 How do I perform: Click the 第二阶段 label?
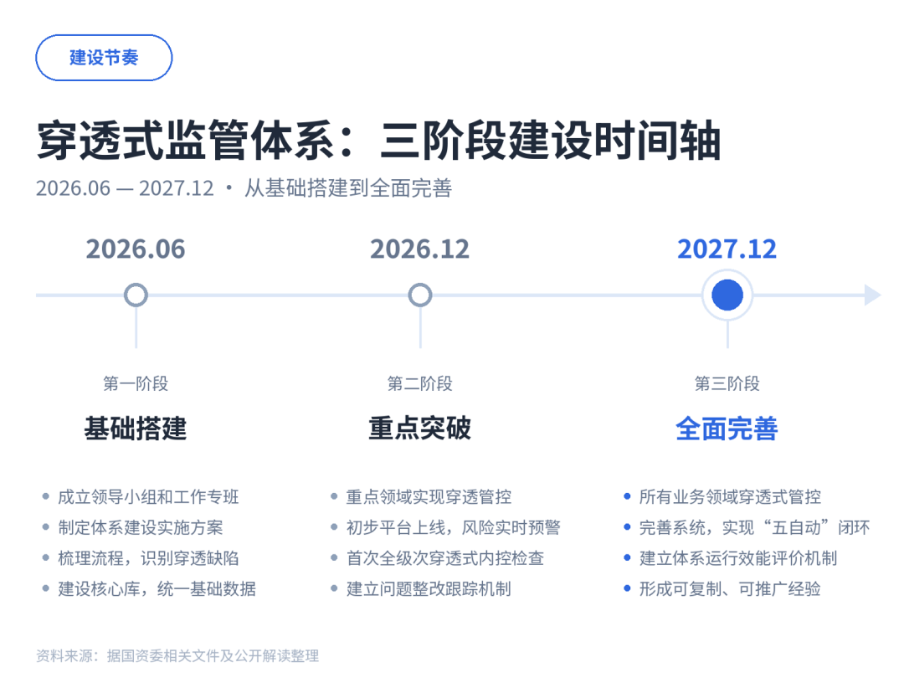tap(420, 383)
